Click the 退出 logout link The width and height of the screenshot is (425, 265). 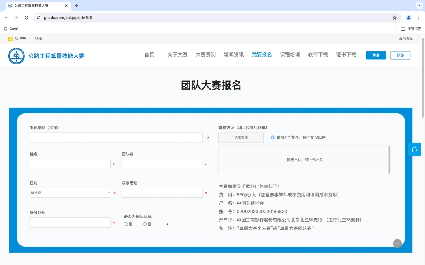click(x=38, y=39)
